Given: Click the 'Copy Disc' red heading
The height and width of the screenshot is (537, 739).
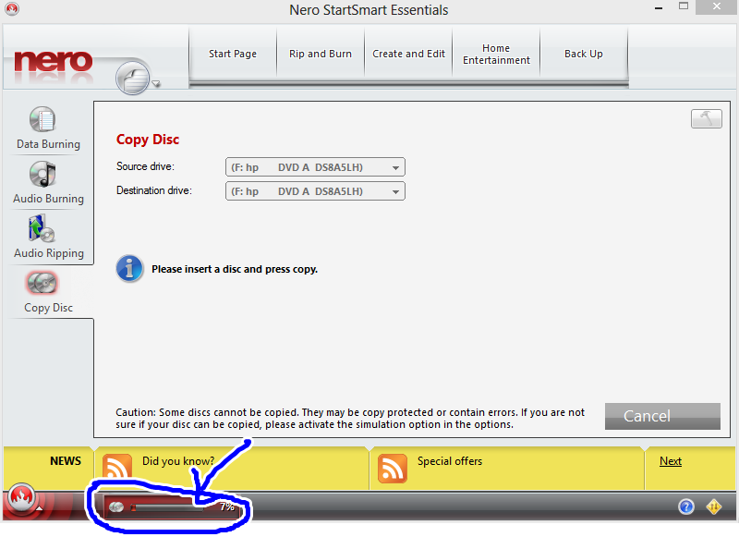Looking at the screenshot, I should [x=148, y=140].
